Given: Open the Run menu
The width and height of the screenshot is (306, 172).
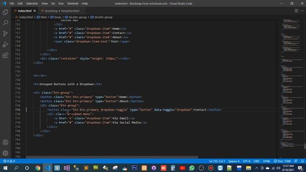Looking at the screenshot, I should 61,3.
